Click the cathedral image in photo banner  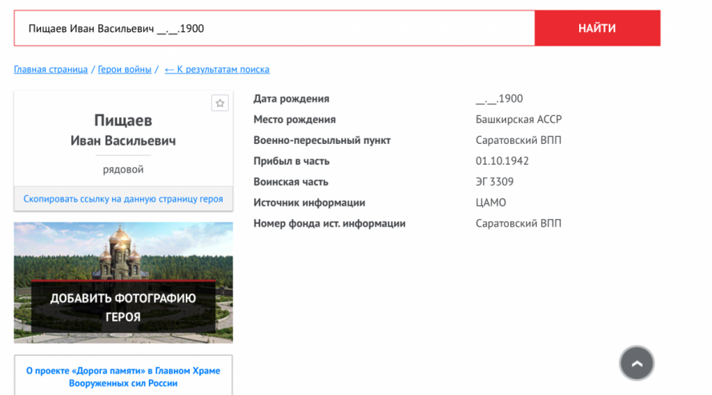pos(123,249)
